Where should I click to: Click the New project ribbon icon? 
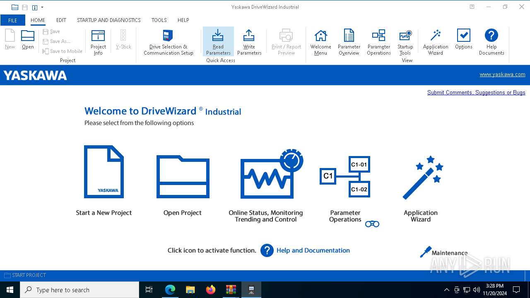[10, 39]
